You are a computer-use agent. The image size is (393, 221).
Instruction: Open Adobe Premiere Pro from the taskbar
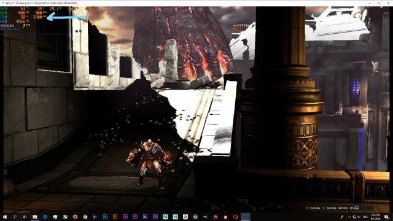pos(135,217)
